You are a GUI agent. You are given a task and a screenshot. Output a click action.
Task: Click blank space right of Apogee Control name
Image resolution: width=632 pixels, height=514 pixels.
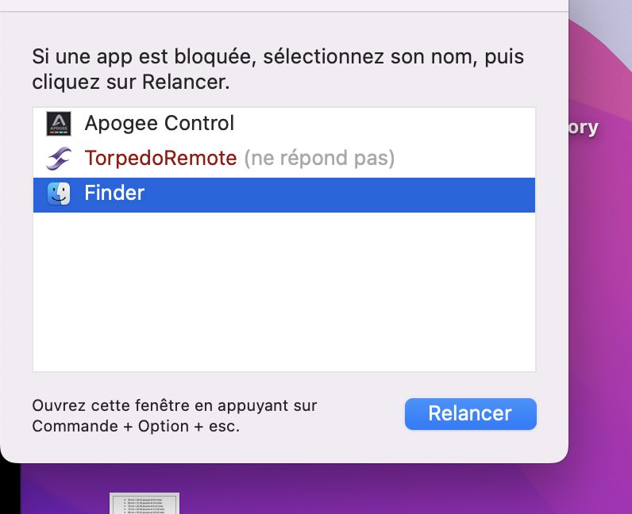point(381,123)
